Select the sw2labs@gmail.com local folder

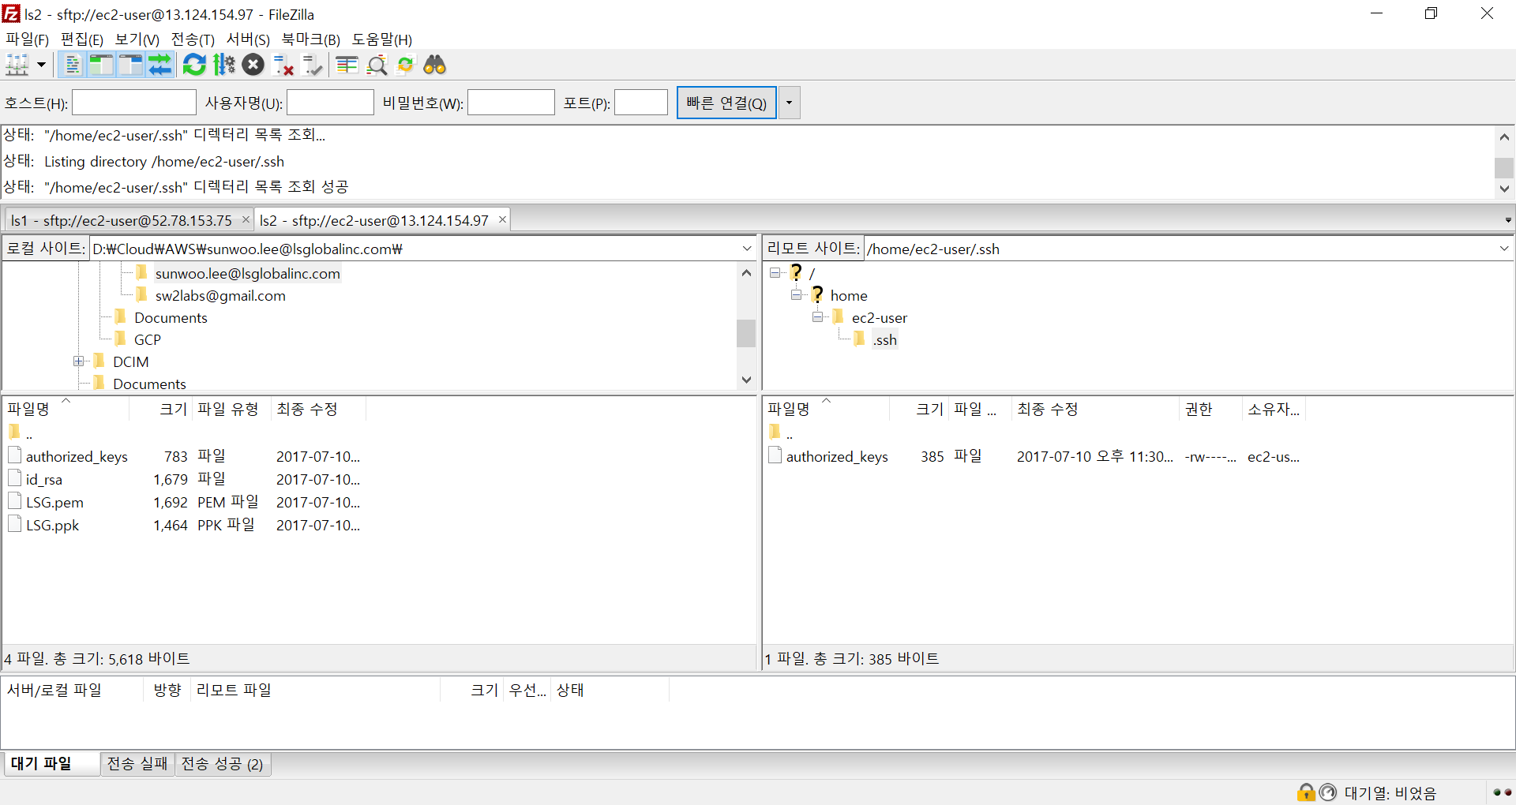[220, 296]
